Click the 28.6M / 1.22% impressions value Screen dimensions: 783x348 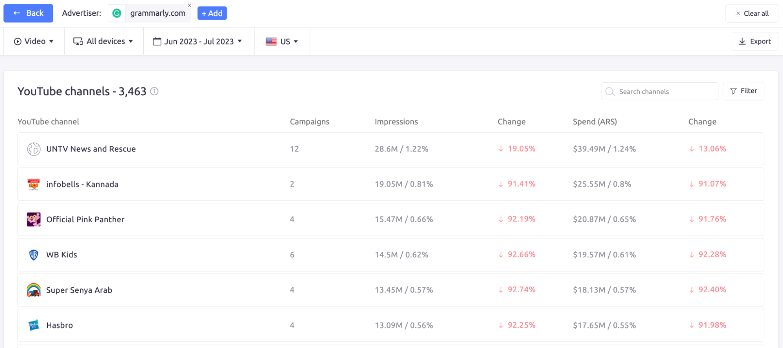pyautogui.click(x=401, y=149)
